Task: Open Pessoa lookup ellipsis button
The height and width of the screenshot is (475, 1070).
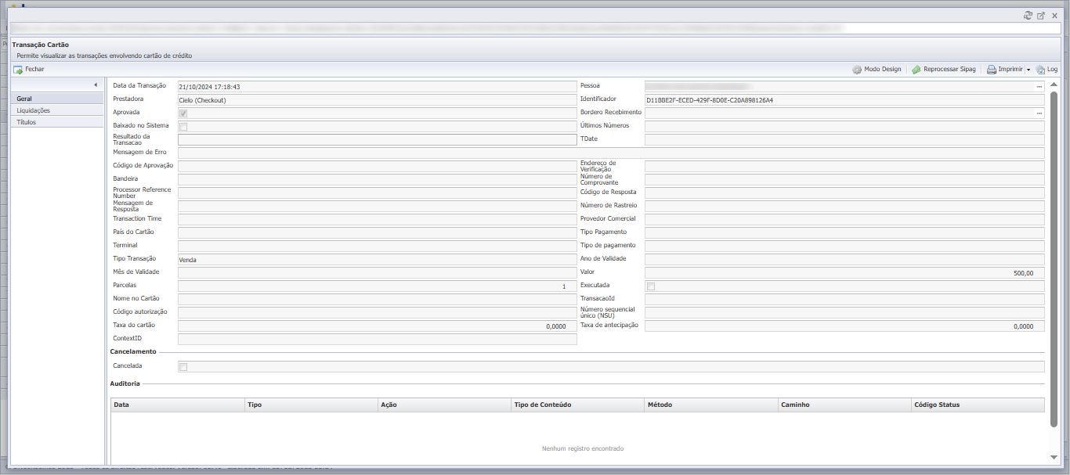Action: (1039, 86)
